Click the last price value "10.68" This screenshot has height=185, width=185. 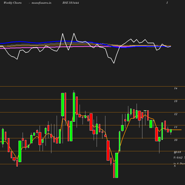[x=178, y=152]
